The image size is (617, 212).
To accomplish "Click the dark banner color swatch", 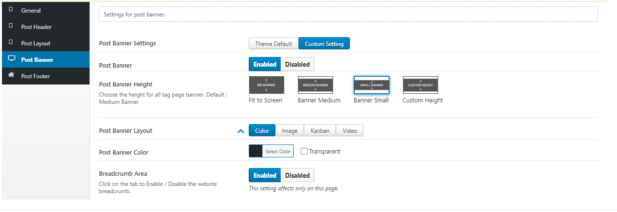I will click(x=256, y=151).
